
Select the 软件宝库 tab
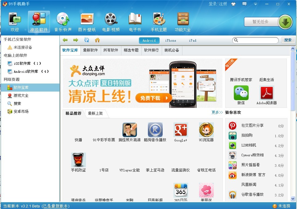coord(70,50)
